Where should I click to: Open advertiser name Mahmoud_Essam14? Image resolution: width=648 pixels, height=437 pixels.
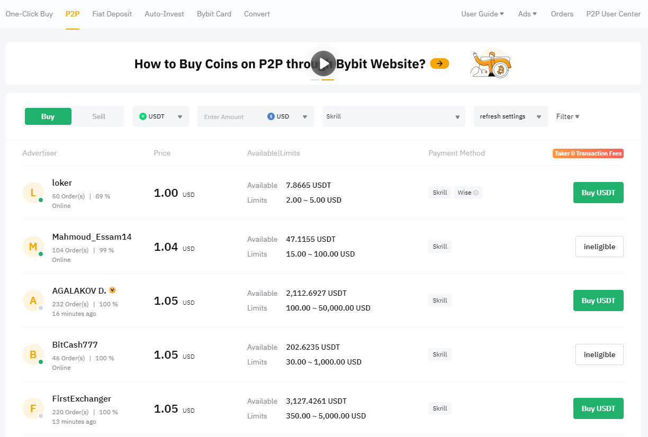pyautogui.click(x=92, y=237)
